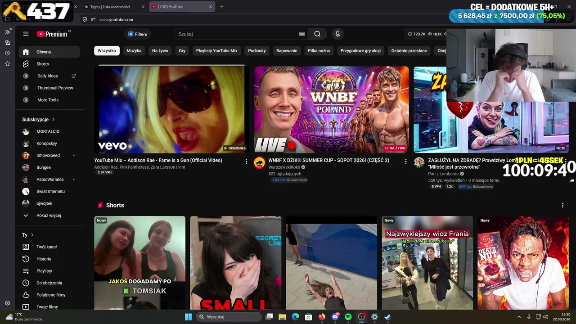The width and height of the screenshot is (576, 324).
Task: Select the Rapowanie filter chip
Action: [287, 51]
